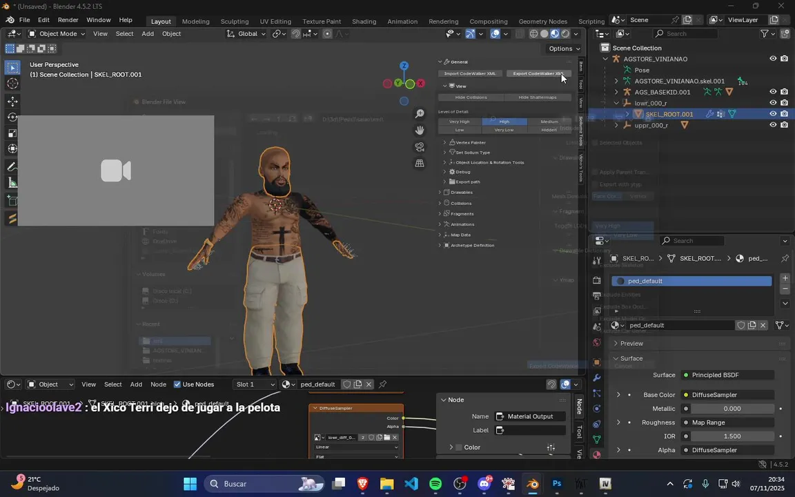Open the Slot 1 dropdown in node editor
795x497 pixels.
tap(255, 384)
